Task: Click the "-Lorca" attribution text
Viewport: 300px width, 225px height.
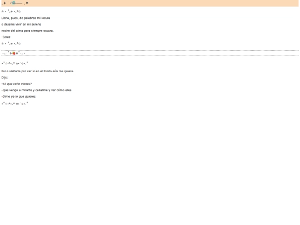Action: click(6, 37)
